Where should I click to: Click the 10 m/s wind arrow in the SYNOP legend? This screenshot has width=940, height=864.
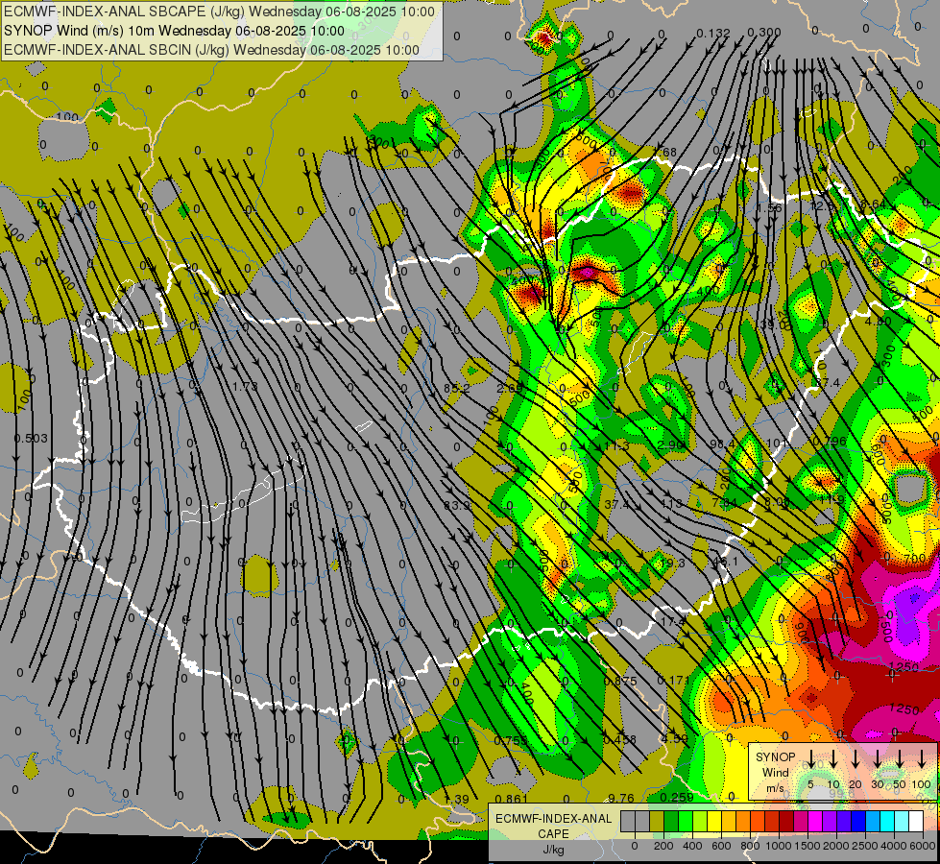pos(832,759)
